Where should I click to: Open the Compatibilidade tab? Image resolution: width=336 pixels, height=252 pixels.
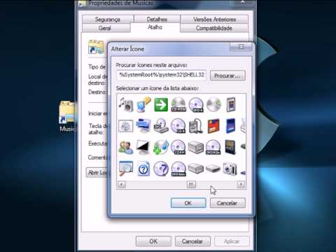214,28
